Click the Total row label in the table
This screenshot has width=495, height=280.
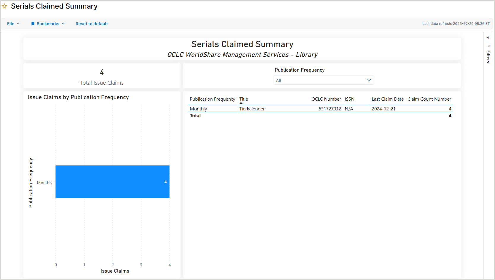(x=195, y=116)
